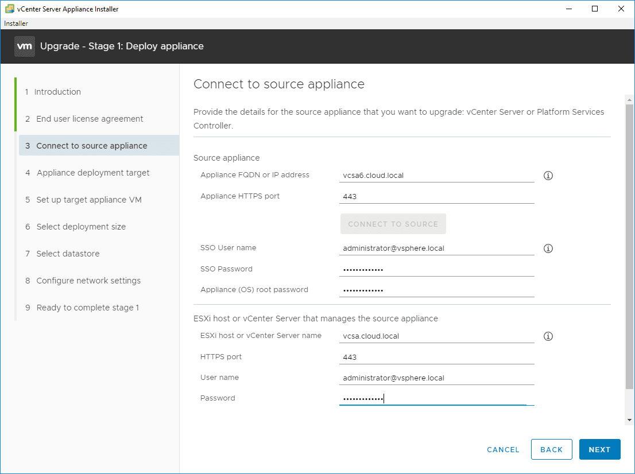Viewport: 635px width, 474px height.
Task: Click info icon next to SSO User name
Action: tap(548, 248)
